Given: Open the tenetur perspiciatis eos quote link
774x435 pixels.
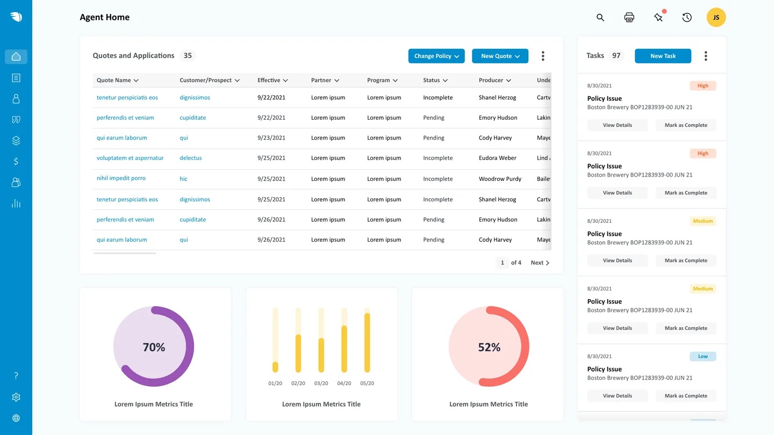Looking at the screenshot, I should 127,97.
